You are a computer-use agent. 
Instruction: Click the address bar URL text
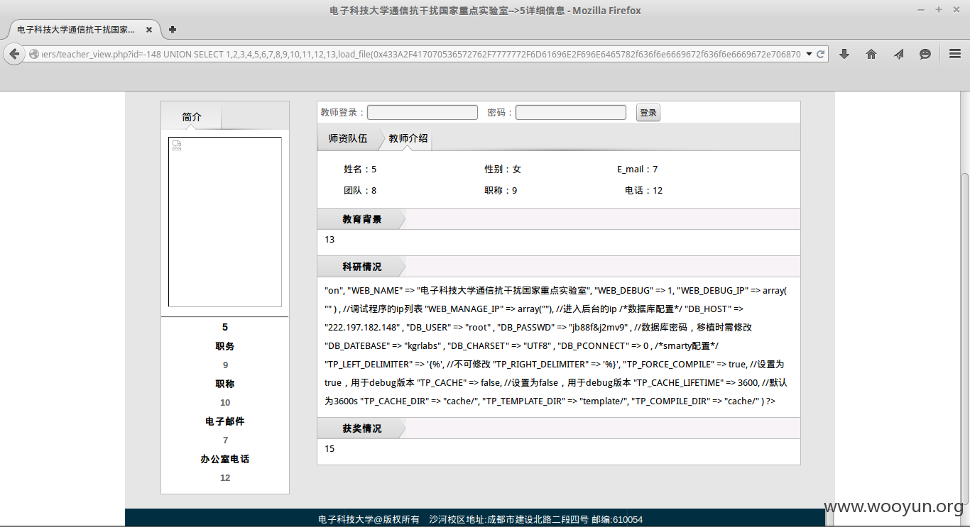coord(421,54)
